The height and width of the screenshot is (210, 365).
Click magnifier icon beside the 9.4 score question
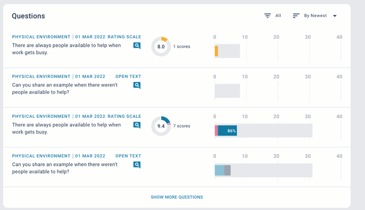pyautogui.click(x=137, y=125)
